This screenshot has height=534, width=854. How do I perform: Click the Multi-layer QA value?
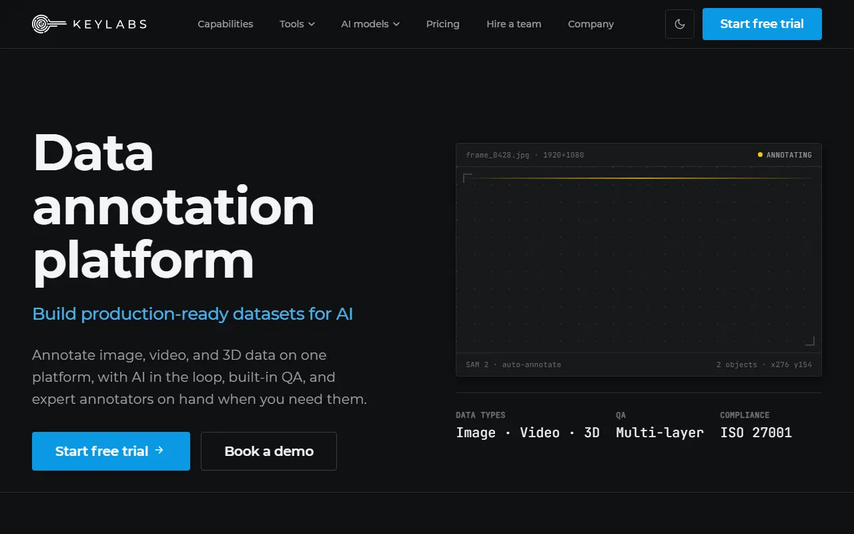click(x=660, y=433)
